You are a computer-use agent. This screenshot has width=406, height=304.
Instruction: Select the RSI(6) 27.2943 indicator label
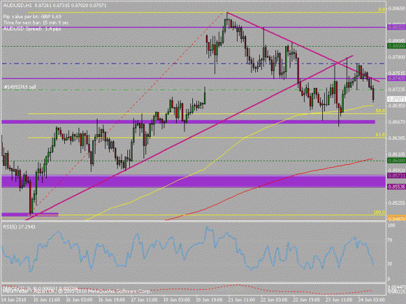19,227
